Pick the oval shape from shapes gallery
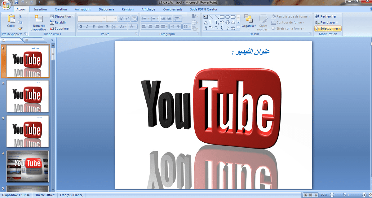372x198 pixels. (227, 17)
